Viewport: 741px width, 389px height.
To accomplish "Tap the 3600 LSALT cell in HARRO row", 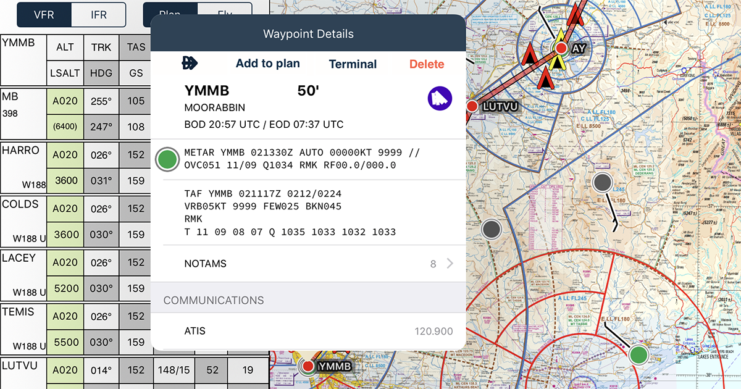I will [65, 181].
